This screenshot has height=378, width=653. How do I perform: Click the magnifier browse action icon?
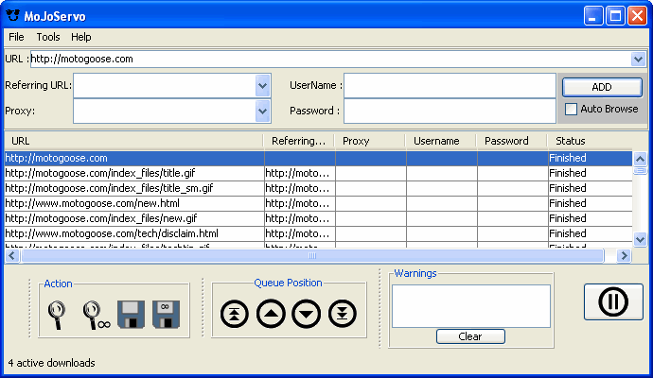pyautogui.click(x=58, y=313)
